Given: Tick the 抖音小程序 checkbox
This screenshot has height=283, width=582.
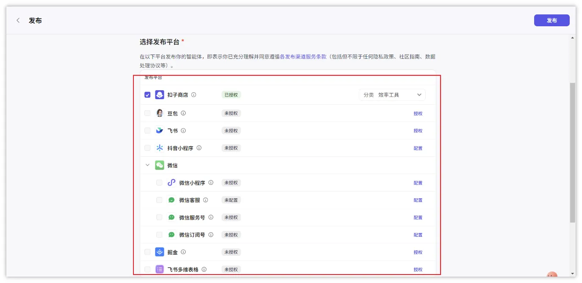Looking at the screenshot, I should click(x=147, y=148).
